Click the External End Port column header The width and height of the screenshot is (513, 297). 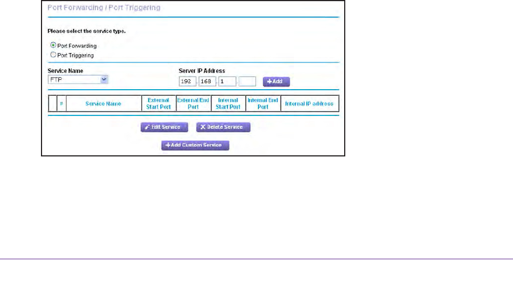click(193, 103)
